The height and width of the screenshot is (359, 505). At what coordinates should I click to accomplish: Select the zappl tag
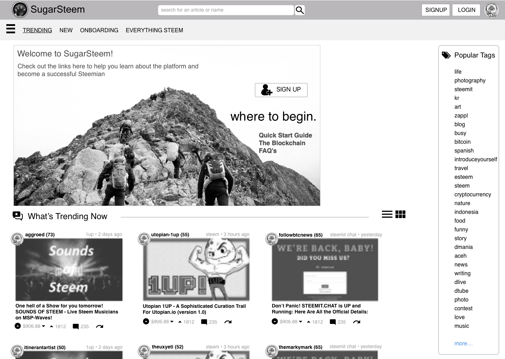pyautogui.click(x=461, y=116)
